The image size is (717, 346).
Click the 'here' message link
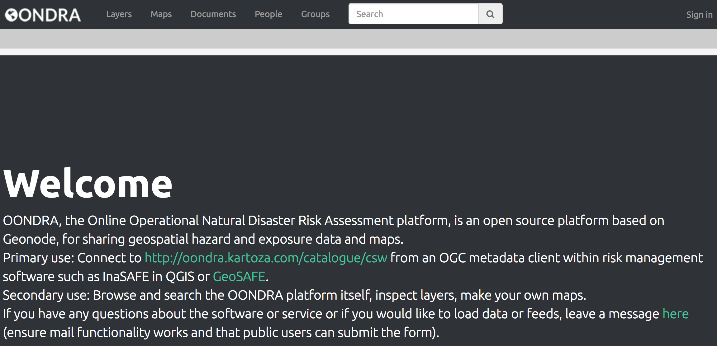[675, 314]
